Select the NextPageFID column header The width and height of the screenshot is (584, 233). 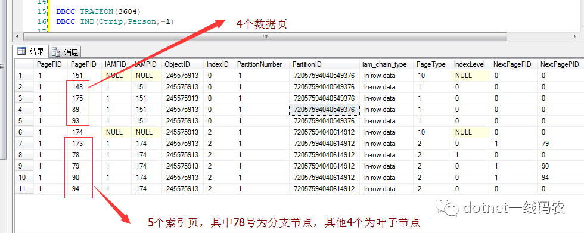point(513,64)
